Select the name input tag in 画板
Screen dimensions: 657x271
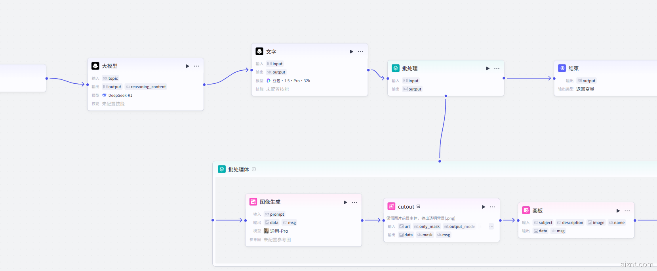coord(617,222)
